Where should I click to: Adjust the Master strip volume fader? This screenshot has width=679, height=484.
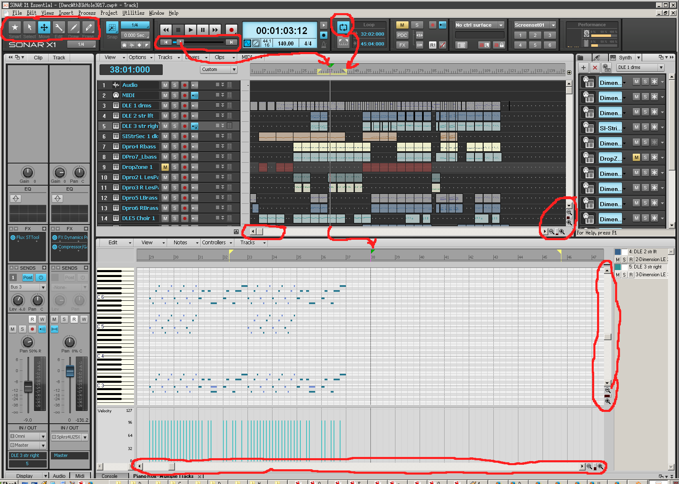point(70,371)
